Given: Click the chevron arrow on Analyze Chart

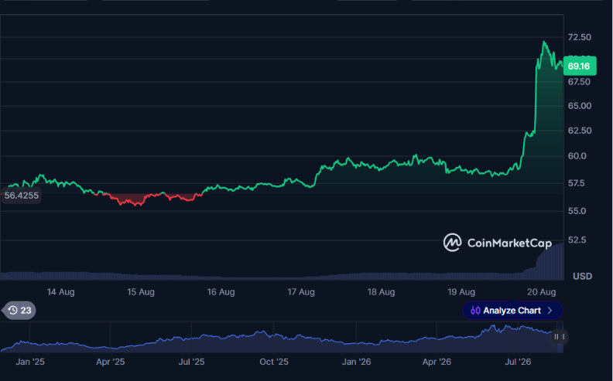Looking at the screenshot, I should (x=550, y=311).
